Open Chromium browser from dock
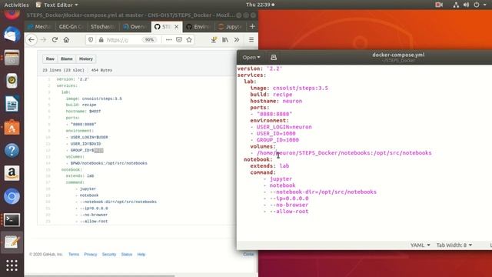 tap(12, 197)
